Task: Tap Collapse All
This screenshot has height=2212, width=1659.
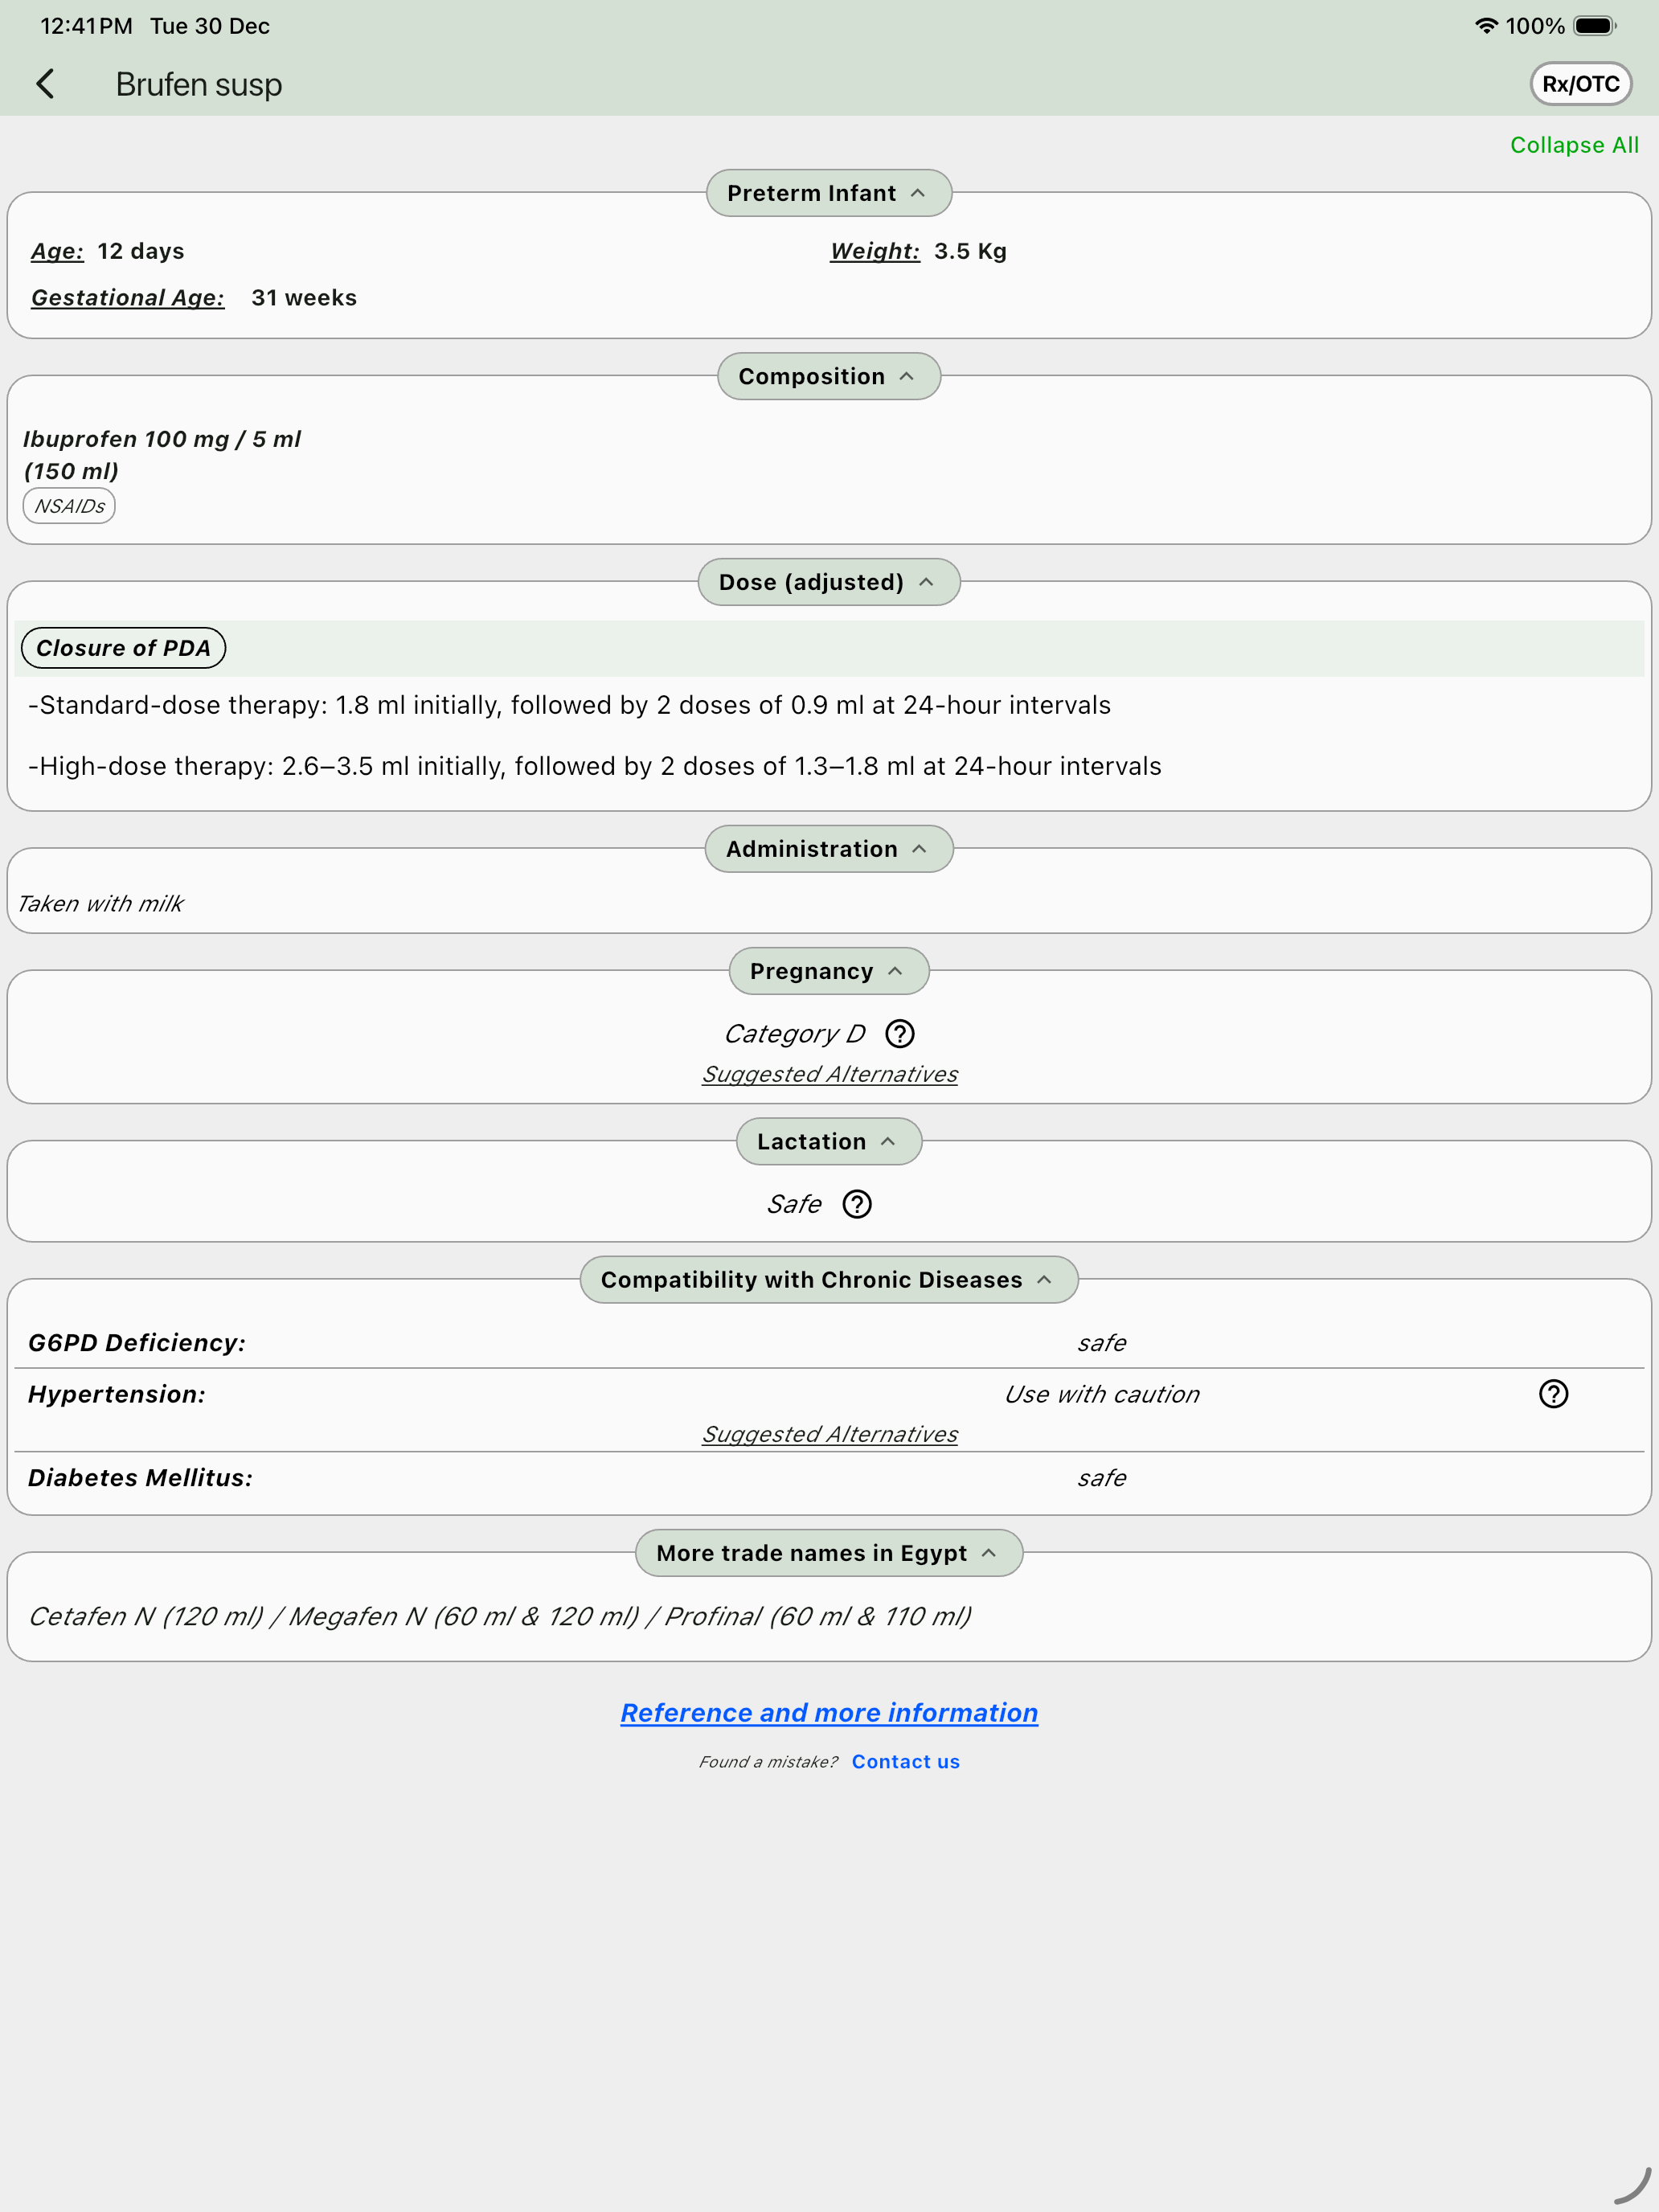Action: 1574,145
